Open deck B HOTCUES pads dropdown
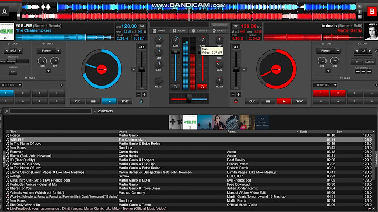 point(325,85)
